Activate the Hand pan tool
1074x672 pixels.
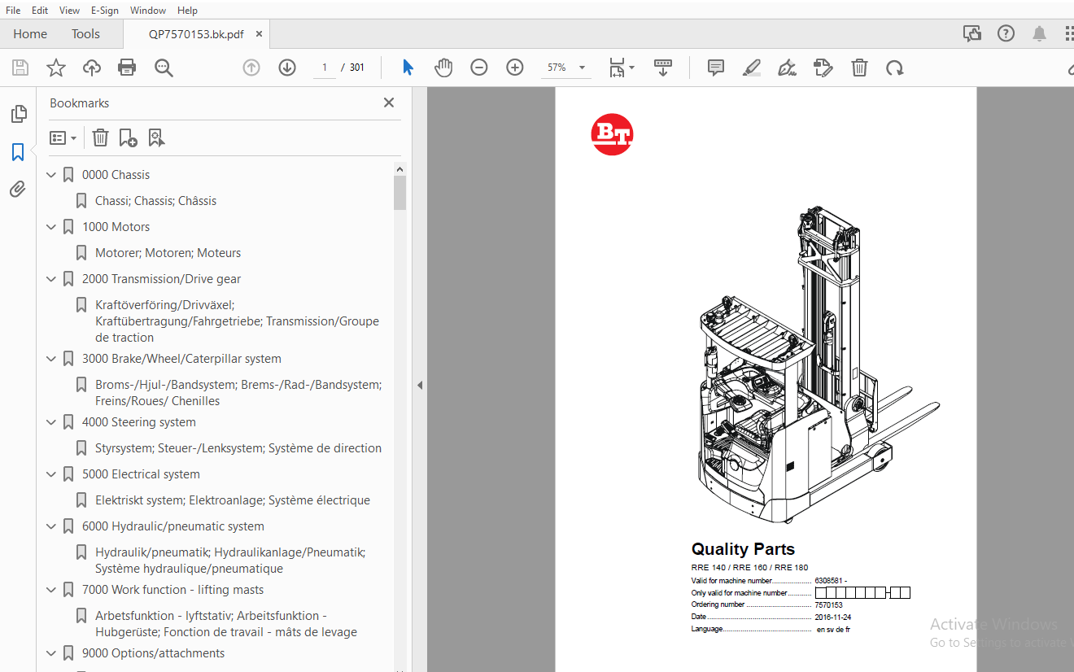(443, 68)
